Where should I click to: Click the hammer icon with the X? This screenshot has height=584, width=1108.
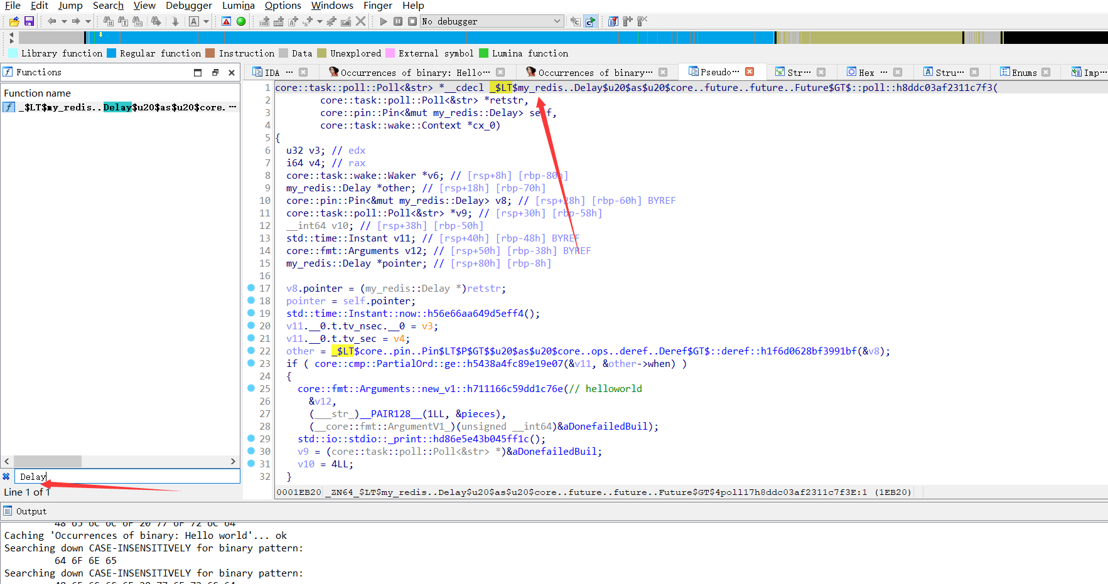(642, 21)
